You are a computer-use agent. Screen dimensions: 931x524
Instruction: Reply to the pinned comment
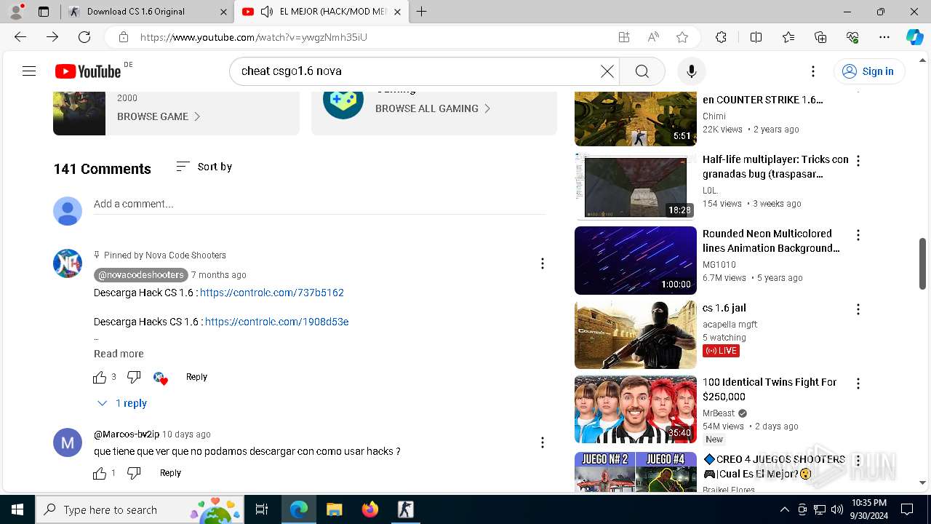(x=196, y=377)
